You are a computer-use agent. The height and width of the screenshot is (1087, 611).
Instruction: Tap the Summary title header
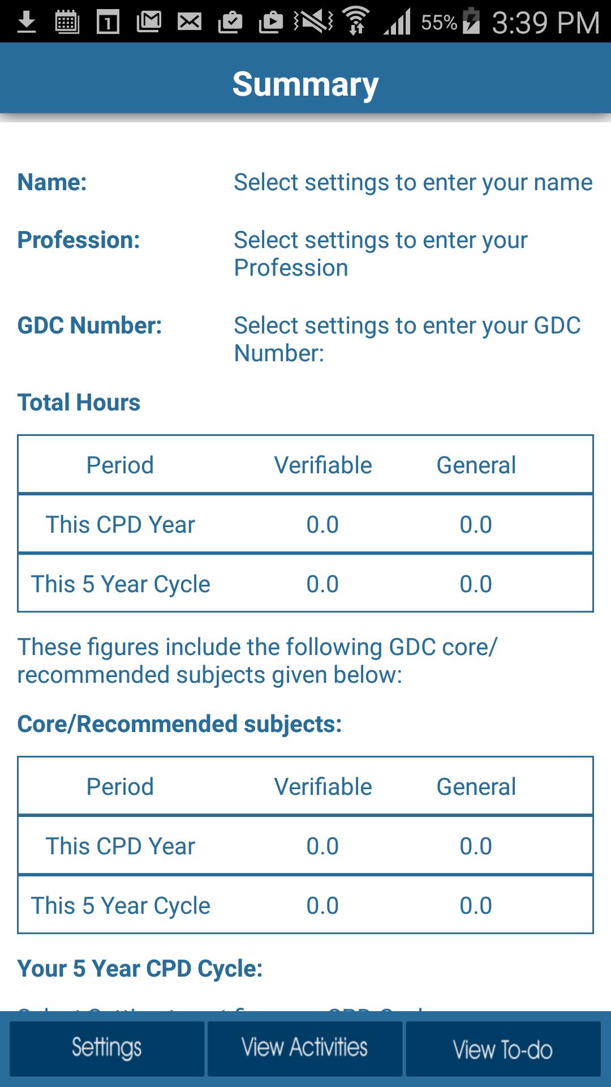pyautogui.click(x=305, y=84)
